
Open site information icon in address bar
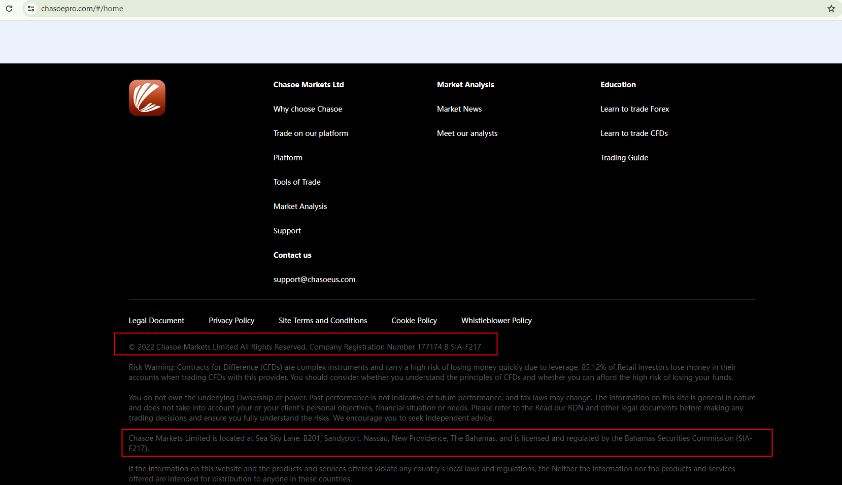pos(31,9)
